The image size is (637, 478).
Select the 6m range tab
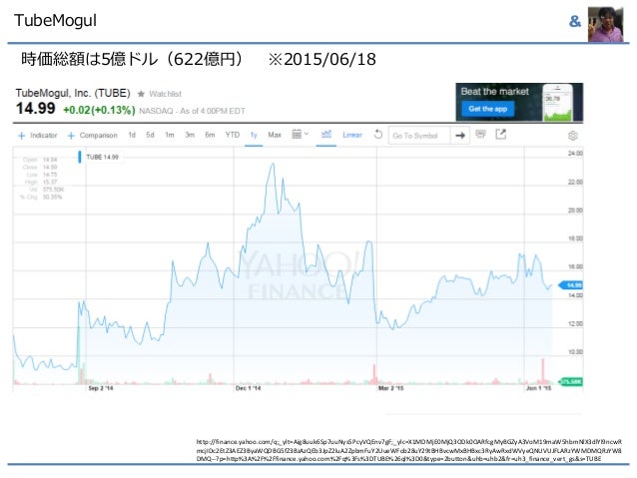(x=210, y=135)
